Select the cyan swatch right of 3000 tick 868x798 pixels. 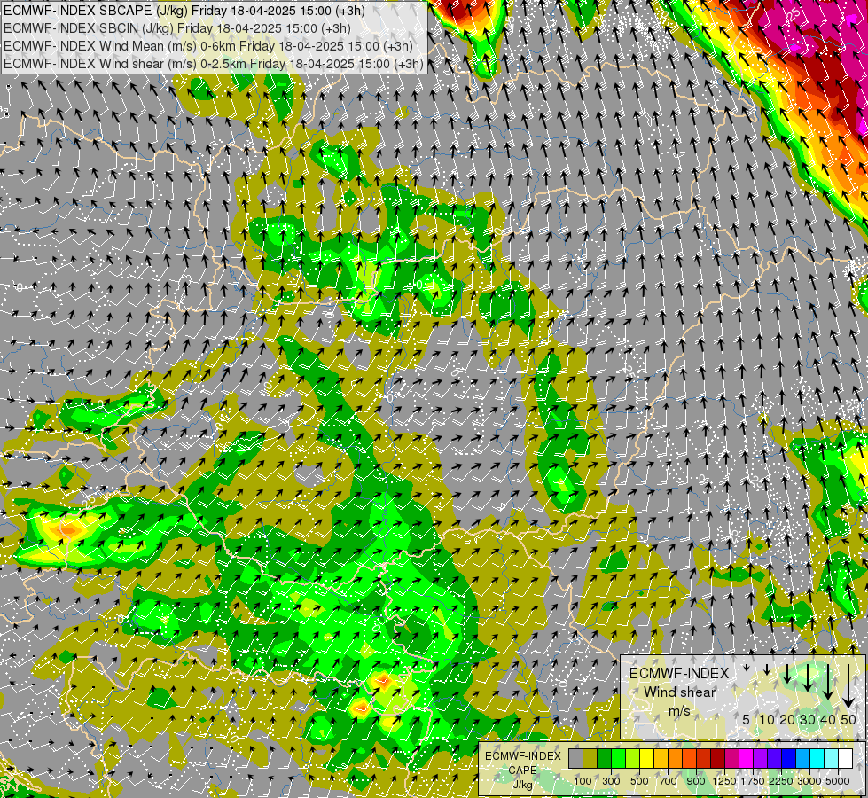817,758
